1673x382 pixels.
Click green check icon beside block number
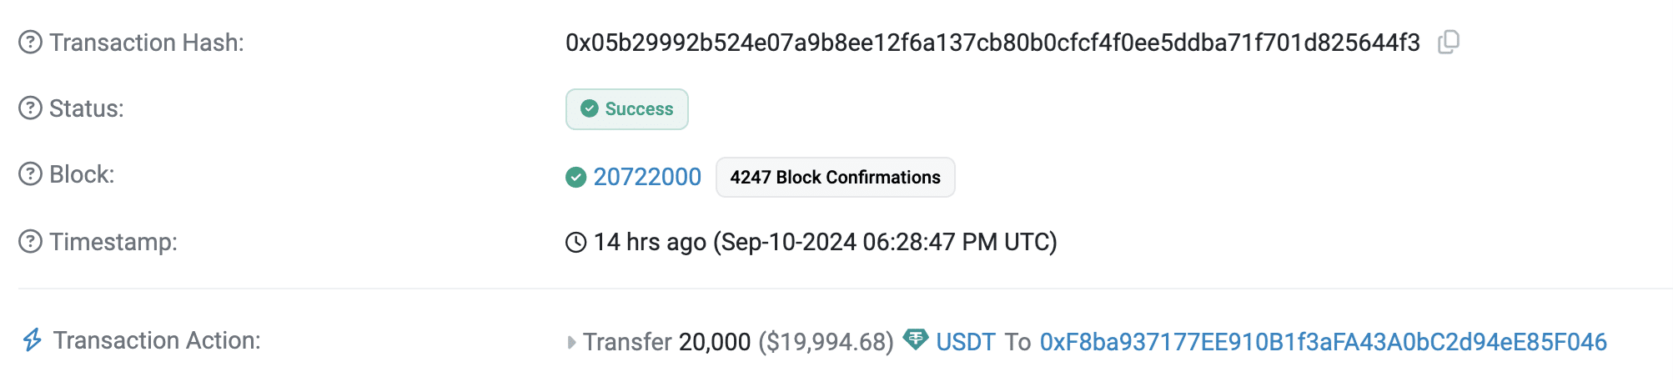pos(575,177)
